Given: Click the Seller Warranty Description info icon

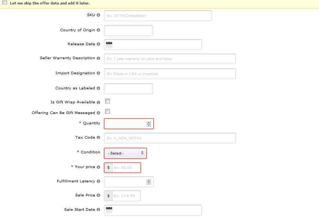Looking at the screenshot, I should coord(98,58).
